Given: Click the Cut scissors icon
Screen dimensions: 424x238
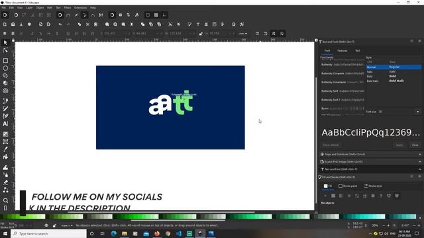Looking at the screenshot, I should click(x=87, y=24).
